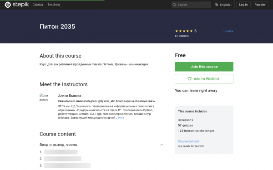Click the Log in button
Viewport: 273px width, 170px height.
[243, 5]
